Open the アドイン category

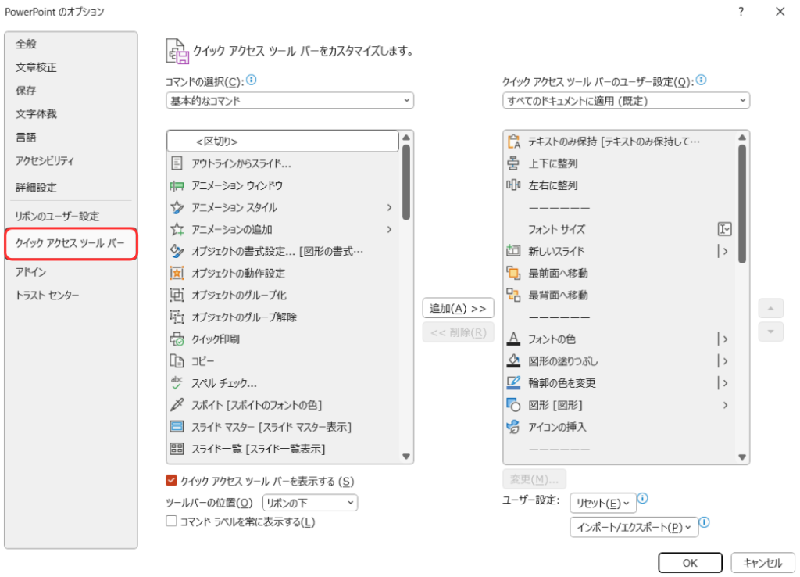click(71, 271)
